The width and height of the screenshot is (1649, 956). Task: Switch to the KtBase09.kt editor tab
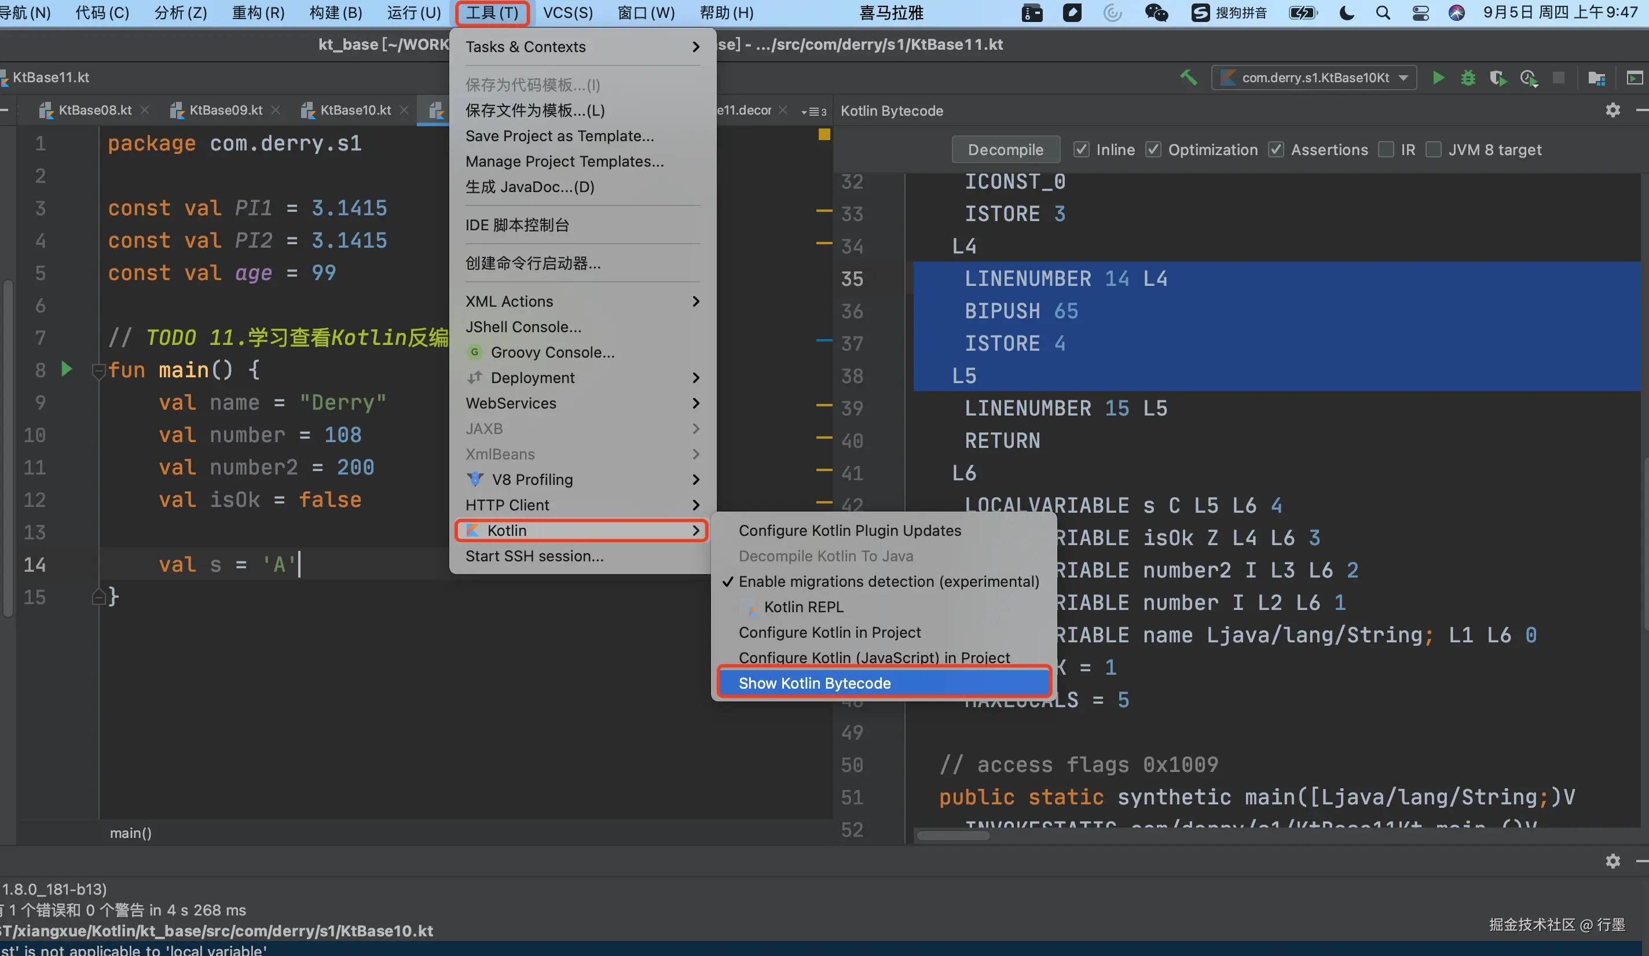pos(225,110)
